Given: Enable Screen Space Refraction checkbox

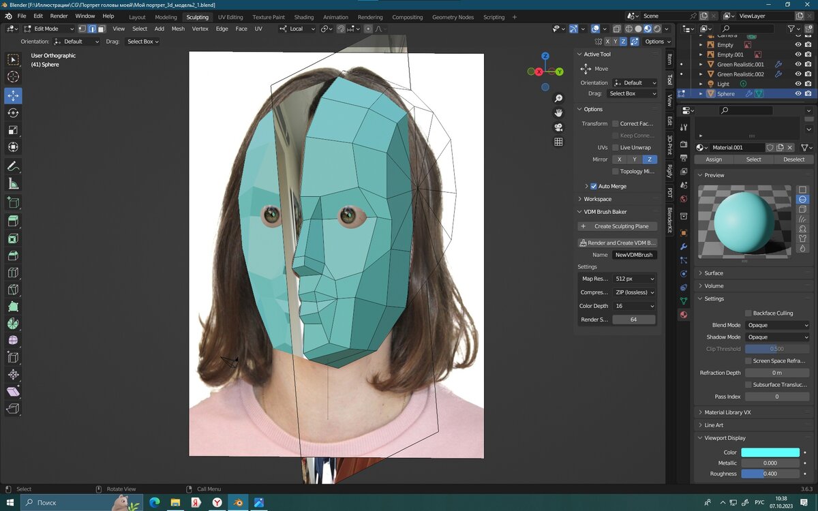Looking at the screenshot, I should (x=748, y=360).
